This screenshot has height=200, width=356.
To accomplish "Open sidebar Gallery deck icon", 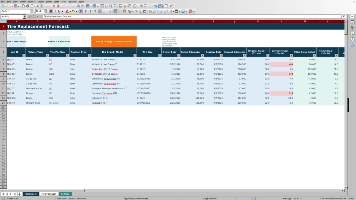I will pos(352,33).
